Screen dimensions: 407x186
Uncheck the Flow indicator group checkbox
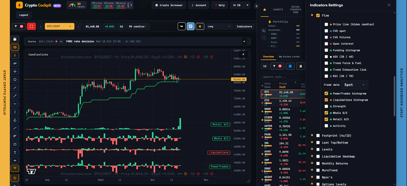[x=318, y=15]
